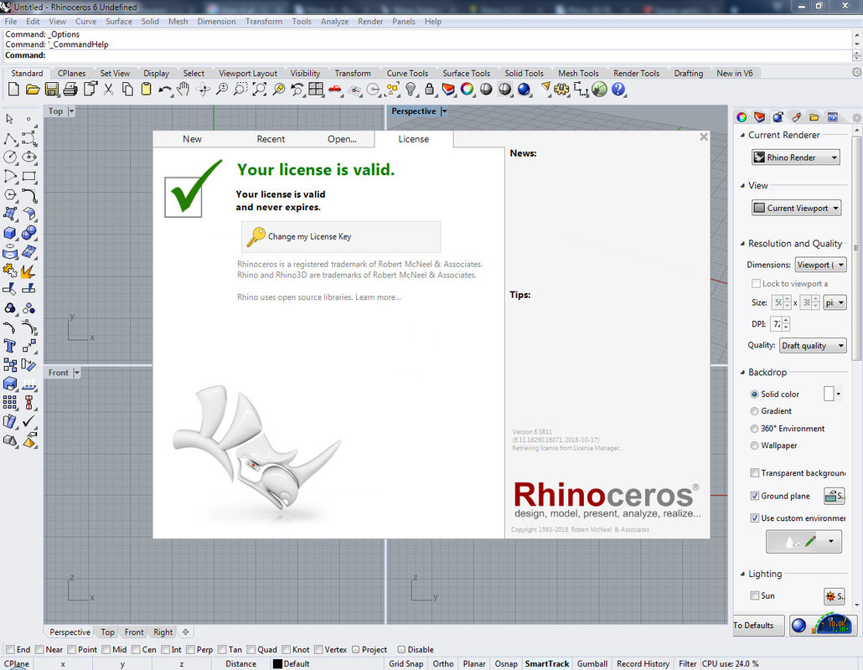Toggle the Ground plane checkbox
The image size is (863, 670).
(755, 496)
